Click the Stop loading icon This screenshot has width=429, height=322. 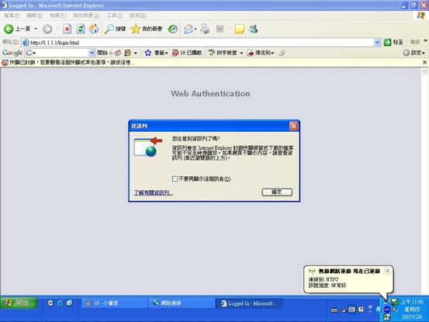point(67,29)
